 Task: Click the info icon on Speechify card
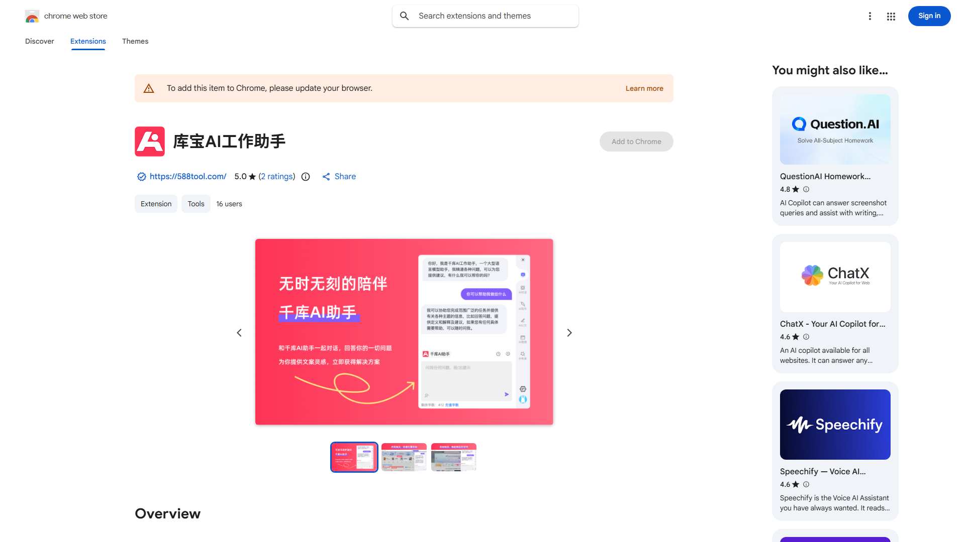point(806,484)
